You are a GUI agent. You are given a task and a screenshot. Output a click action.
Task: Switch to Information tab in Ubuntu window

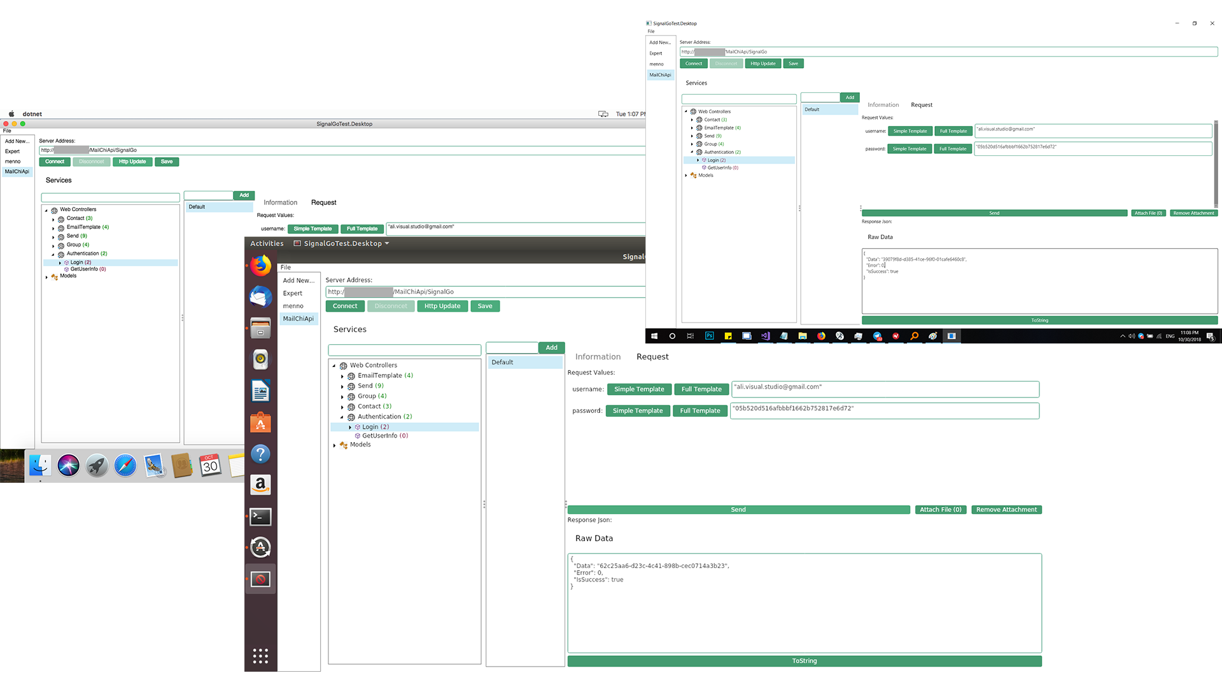pos(597,357)
